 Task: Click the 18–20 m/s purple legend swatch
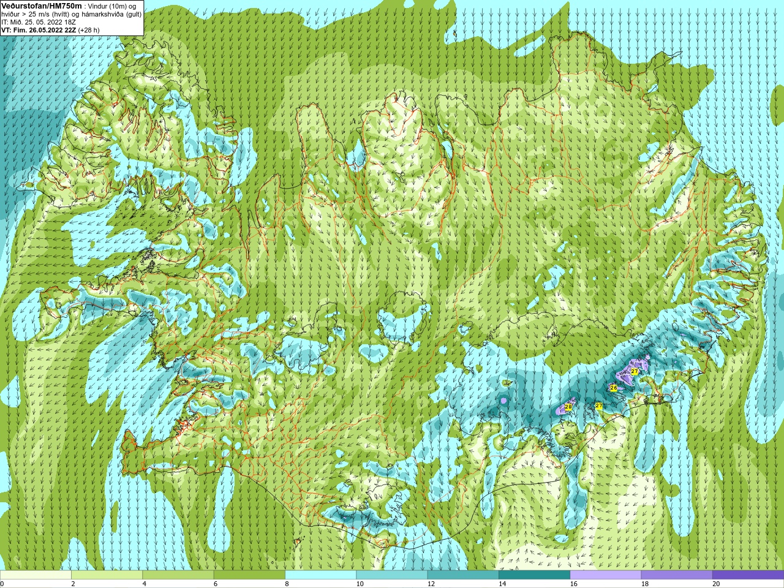pyautogui.click(x=677, y=575)
